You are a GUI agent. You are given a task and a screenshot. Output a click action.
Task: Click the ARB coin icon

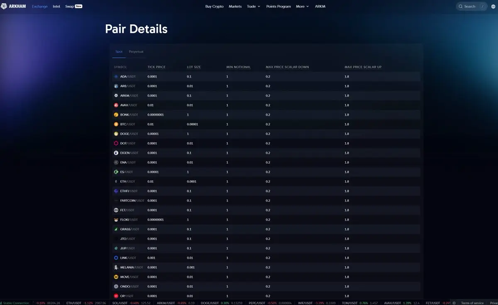[116, 86]
